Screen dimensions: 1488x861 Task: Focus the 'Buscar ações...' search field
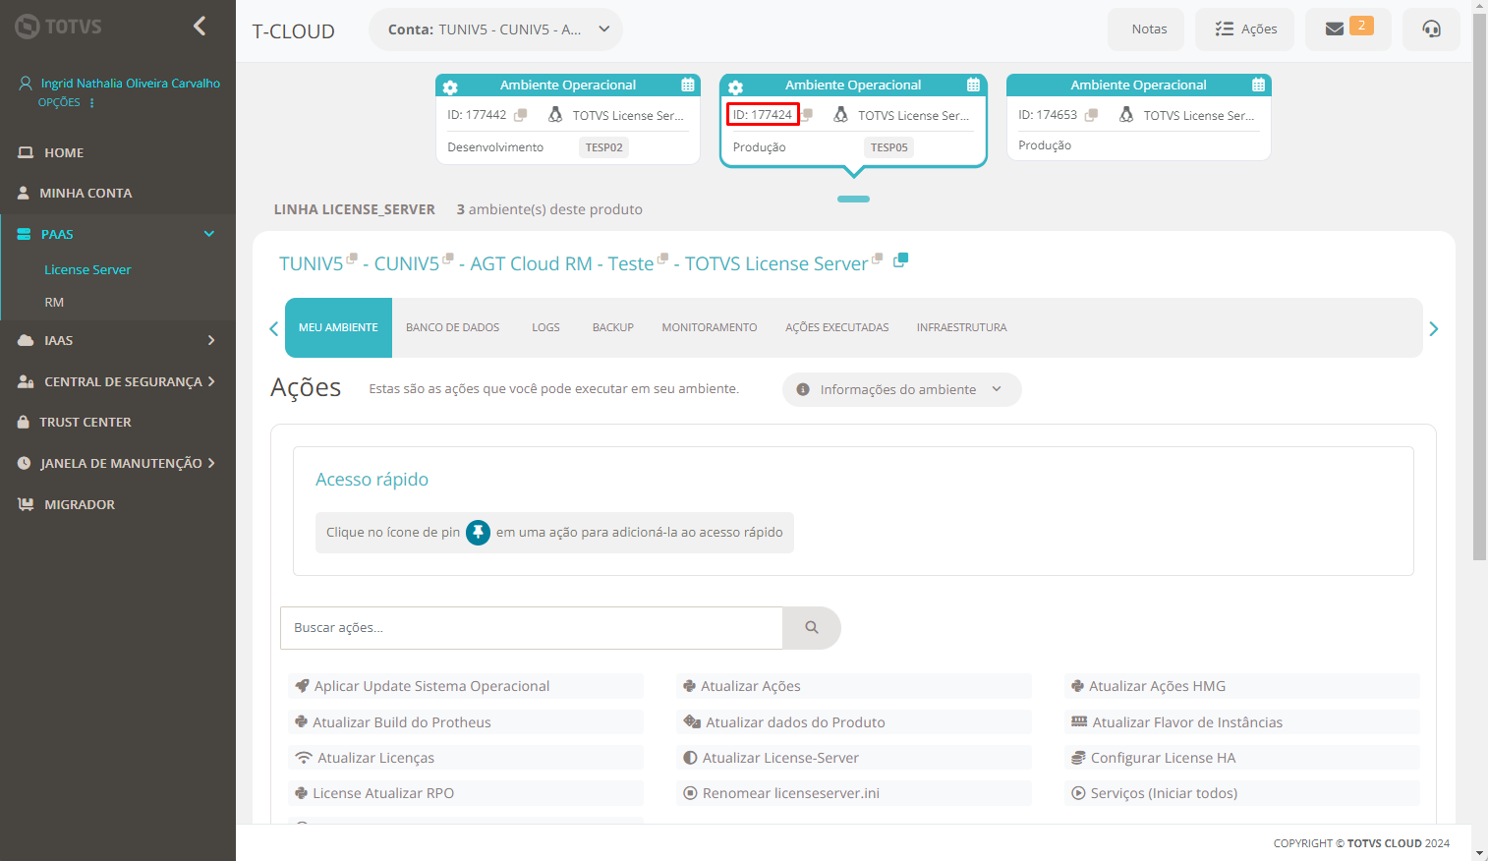(x=532, y=627)
